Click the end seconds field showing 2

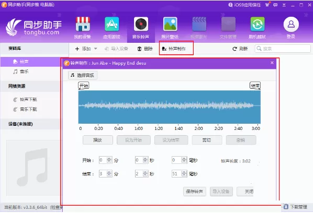(139, 174)
